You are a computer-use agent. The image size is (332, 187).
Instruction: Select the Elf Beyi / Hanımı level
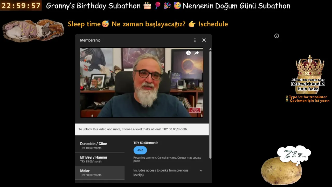pyautogui.click(x=100, y=159)
